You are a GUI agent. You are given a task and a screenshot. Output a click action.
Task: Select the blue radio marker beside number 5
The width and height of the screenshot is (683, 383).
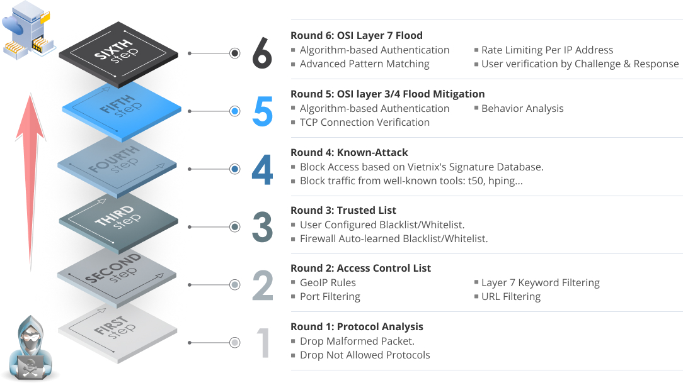click(235, 111)
